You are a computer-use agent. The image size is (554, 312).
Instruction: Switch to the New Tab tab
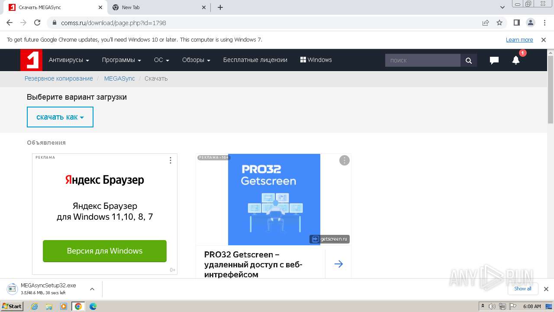coord(158,7)
